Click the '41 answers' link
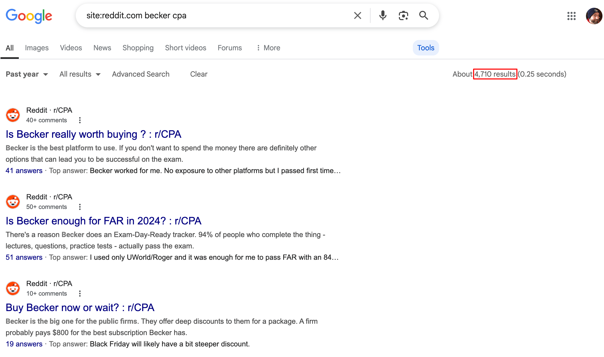604x357 pixels. pos(24,171)
